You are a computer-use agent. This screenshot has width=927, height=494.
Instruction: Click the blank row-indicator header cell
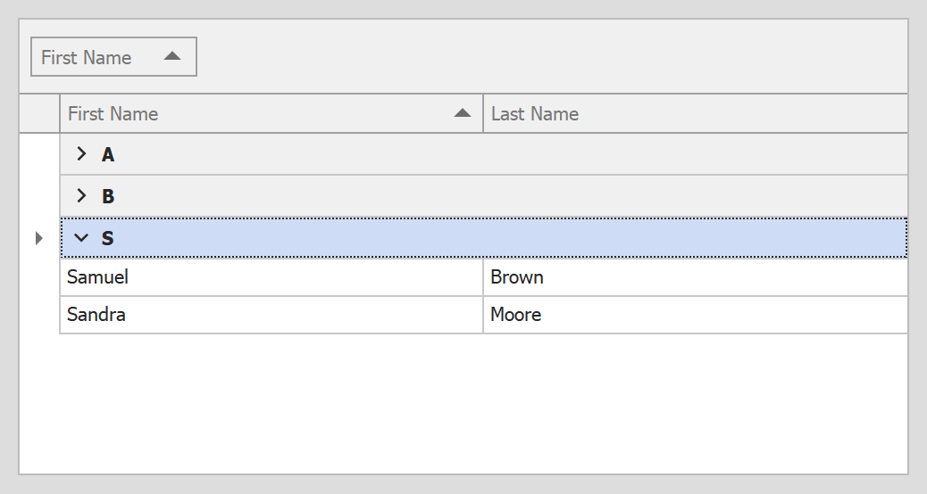[x=39, y=114]
